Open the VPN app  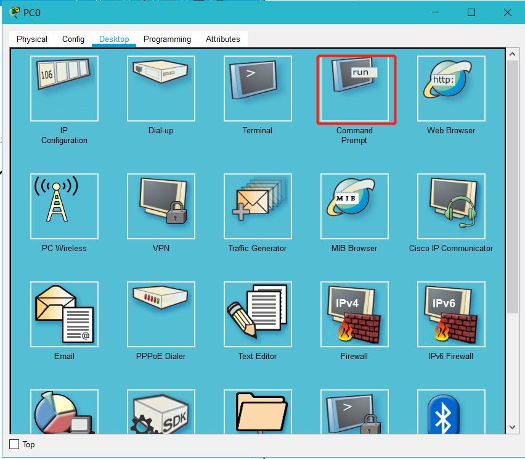point(161,206)
